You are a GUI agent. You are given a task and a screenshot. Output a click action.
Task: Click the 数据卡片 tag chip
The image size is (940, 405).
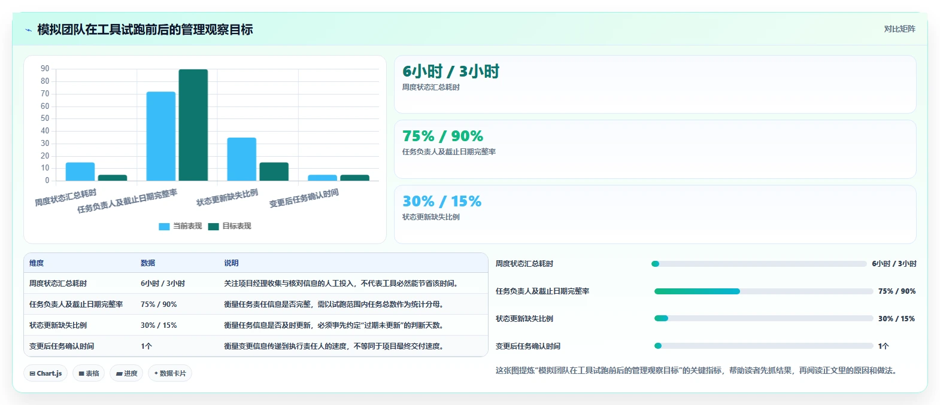point(170,373)
